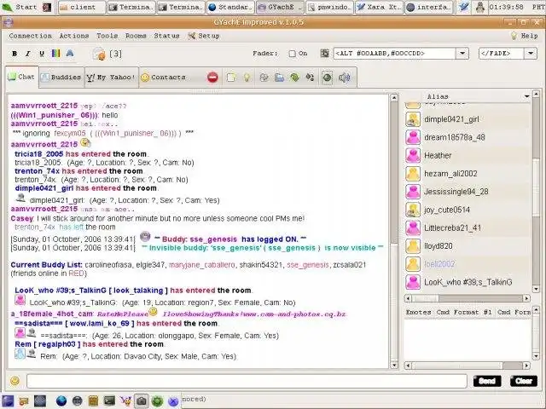This screenshot has height=409, width=546.
Task: Expand the Alias column dropdown arrow
Action: click(526, 96)
